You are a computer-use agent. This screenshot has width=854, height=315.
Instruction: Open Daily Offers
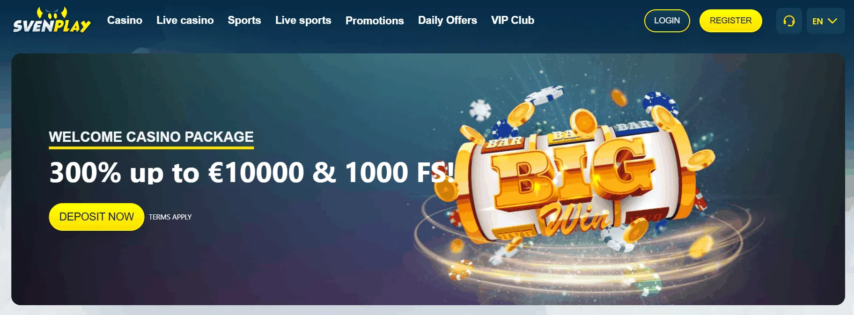(x=448, y=20)
